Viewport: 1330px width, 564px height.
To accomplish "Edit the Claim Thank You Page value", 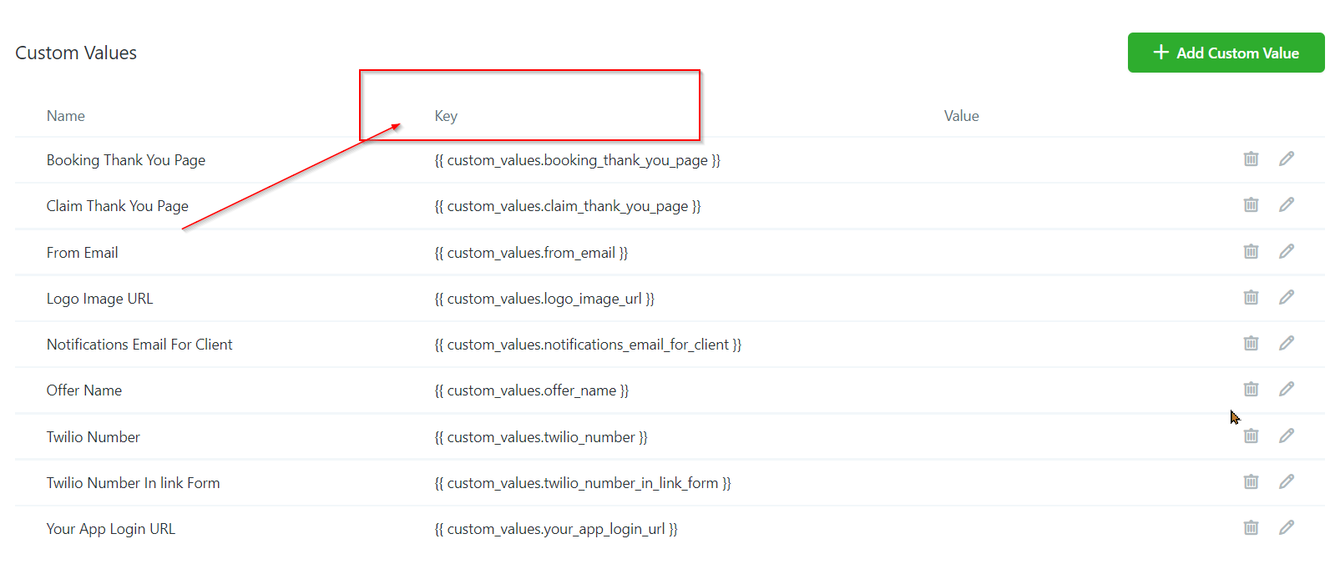I will click(x=1287, y=204).
